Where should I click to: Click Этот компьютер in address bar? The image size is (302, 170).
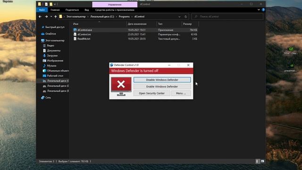pyautogui.click(x=76, y=17)
